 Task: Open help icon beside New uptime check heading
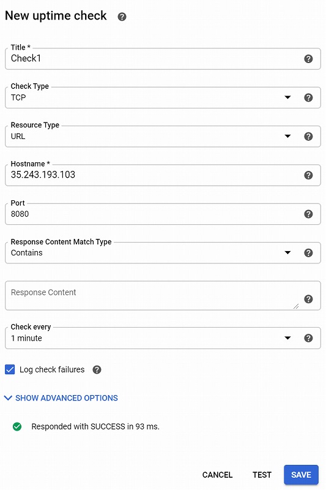point(122,17)
